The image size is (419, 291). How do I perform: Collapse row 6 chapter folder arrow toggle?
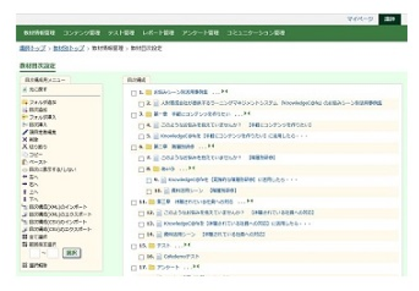[211, 145]
